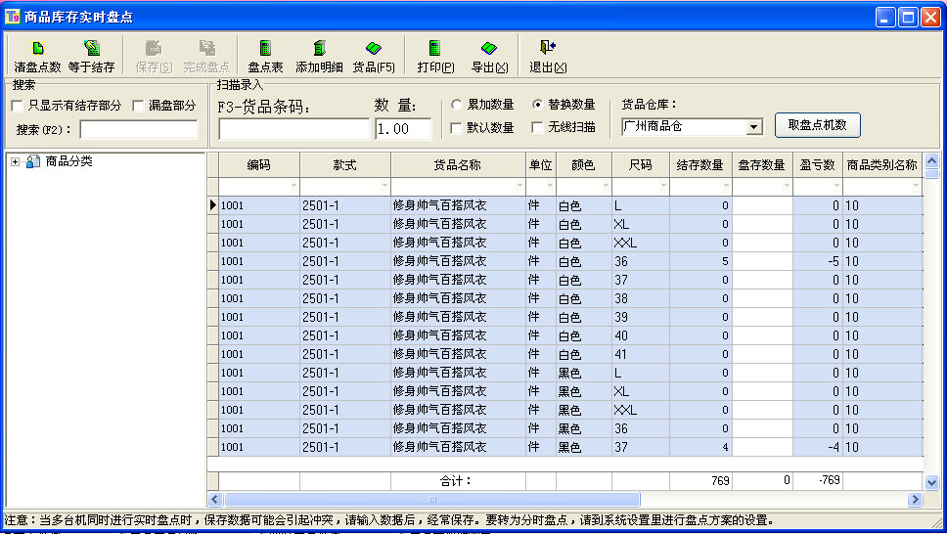Click the 搜索(F2) search input field
Screen dimensions: 947x534
[139, 129]
